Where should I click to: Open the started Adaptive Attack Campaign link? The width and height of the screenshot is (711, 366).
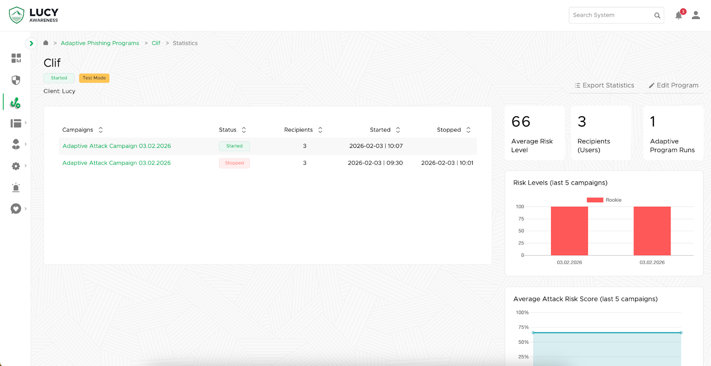click(117, 146)
